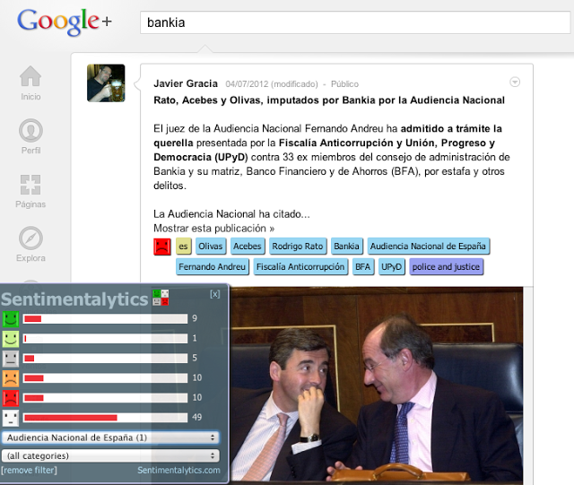
Task: Open Javier Gracia's profile name
Action: 186,83
